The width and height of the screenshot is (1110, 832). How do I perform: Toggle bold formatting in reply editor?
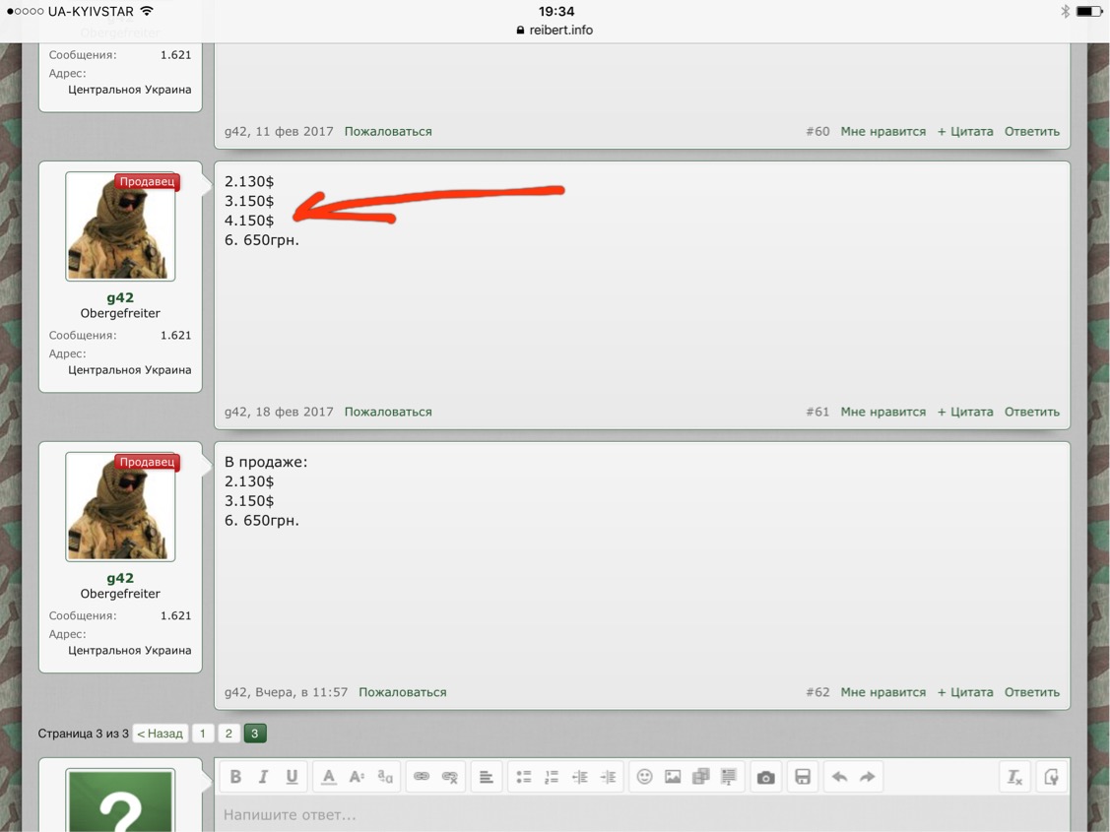(235, 777)
